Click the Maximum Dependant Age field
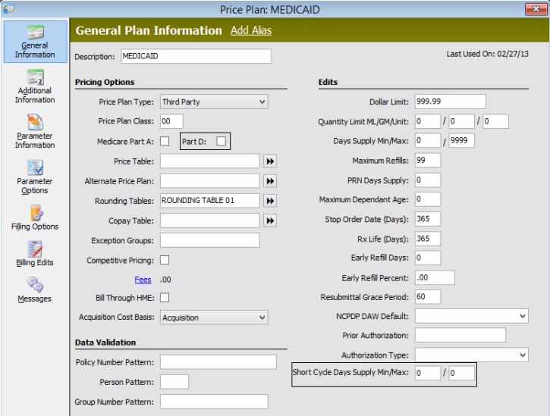 (428, 199)
